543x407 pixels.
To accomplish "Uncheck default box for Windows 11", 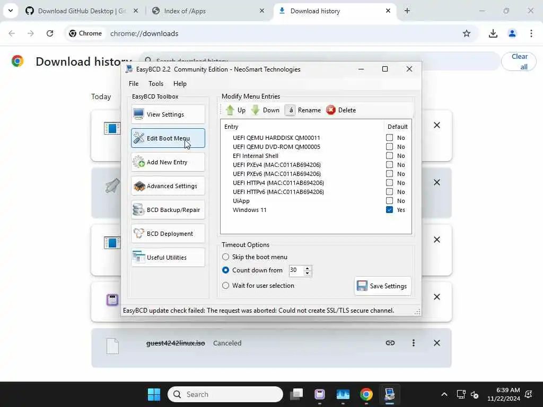I will tap(390, 210).
